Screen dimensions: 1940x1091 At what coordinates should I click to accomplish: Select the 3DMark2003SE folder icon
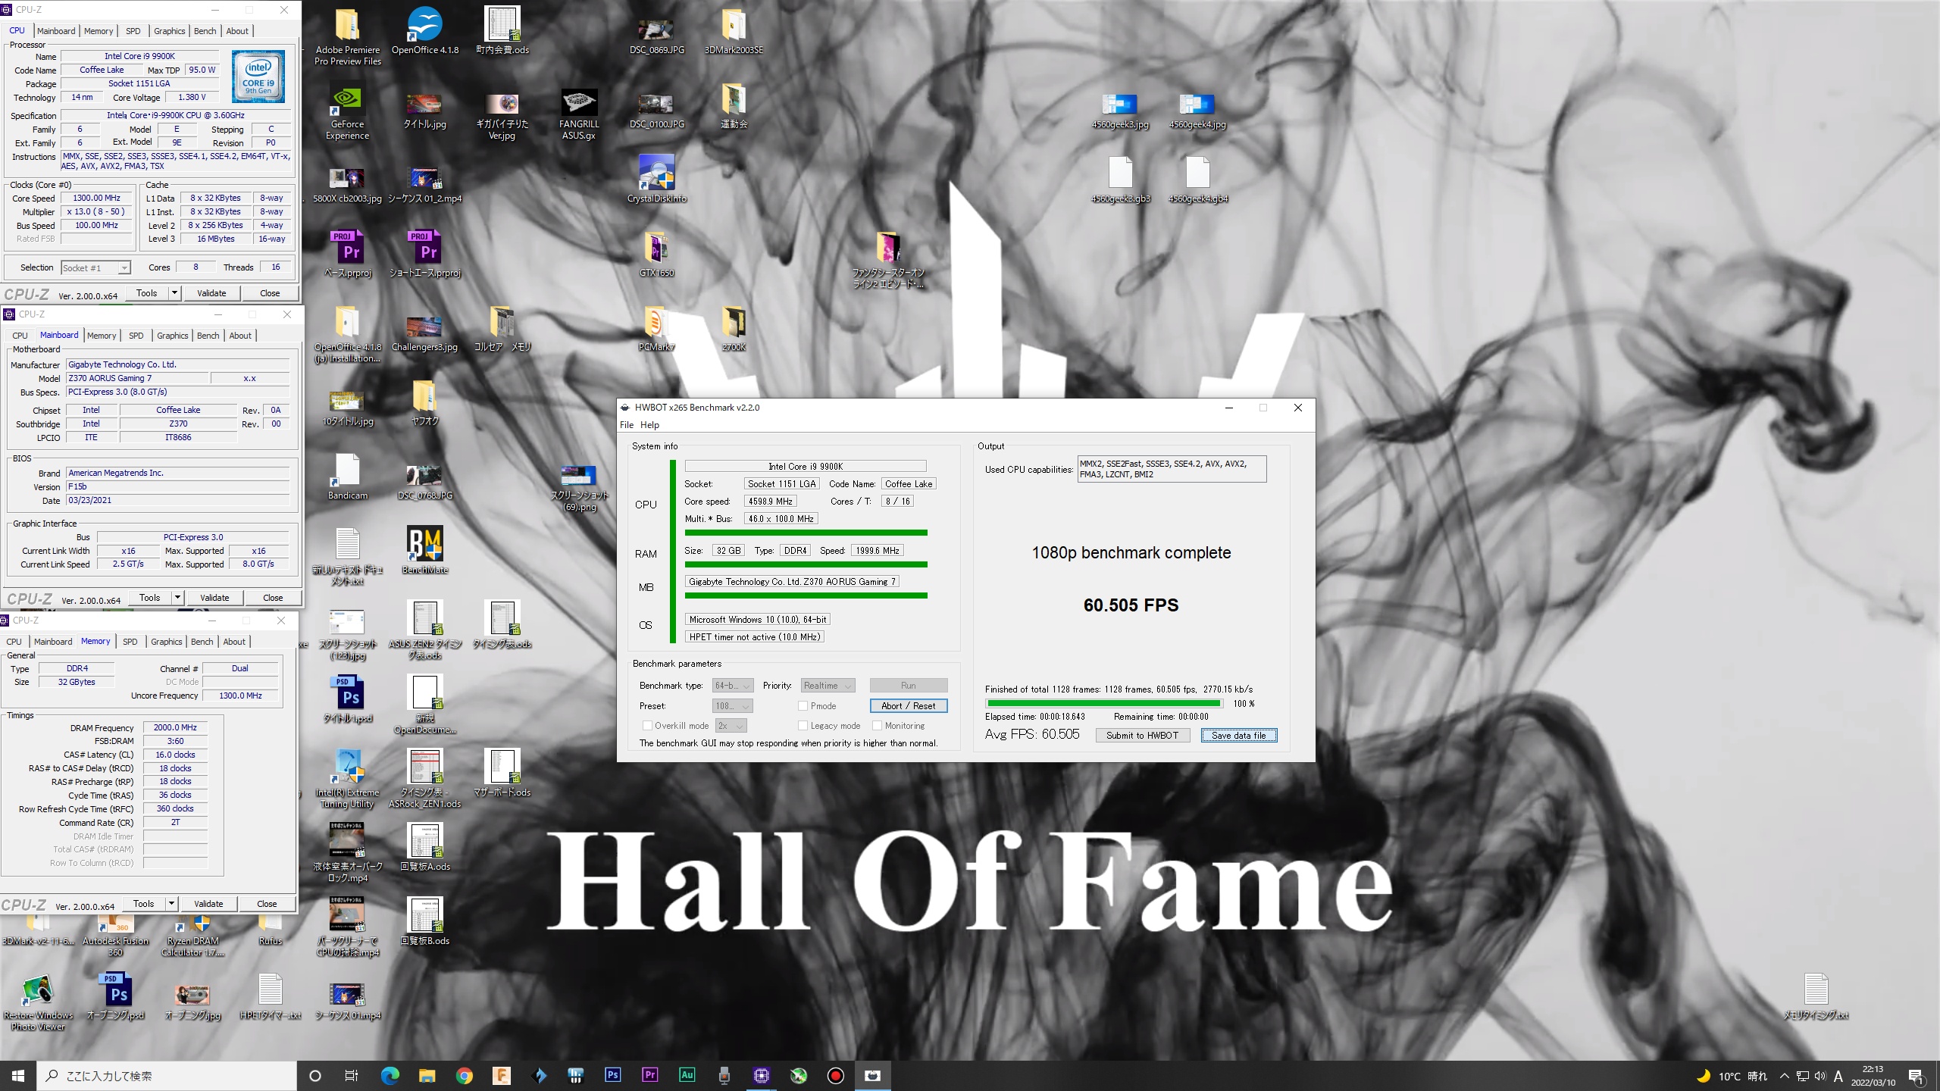pyautogui.click(x=734, y=32)
